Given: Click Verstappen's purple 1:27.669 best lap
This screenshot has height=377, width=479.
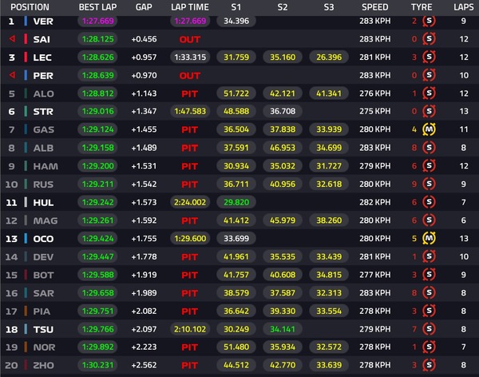Looking at the screenshot, I should pos(97,21).
